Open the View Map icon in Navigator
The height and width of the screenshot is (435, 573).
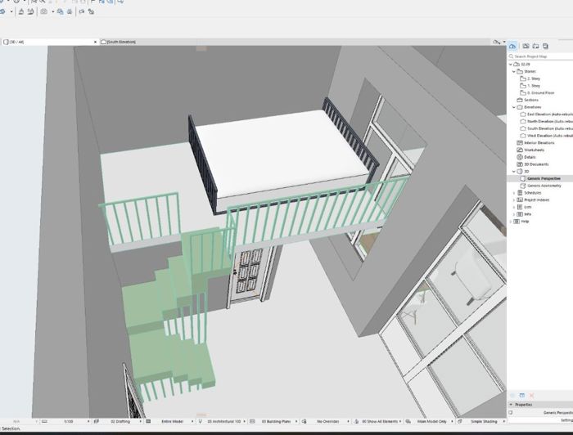526,46
